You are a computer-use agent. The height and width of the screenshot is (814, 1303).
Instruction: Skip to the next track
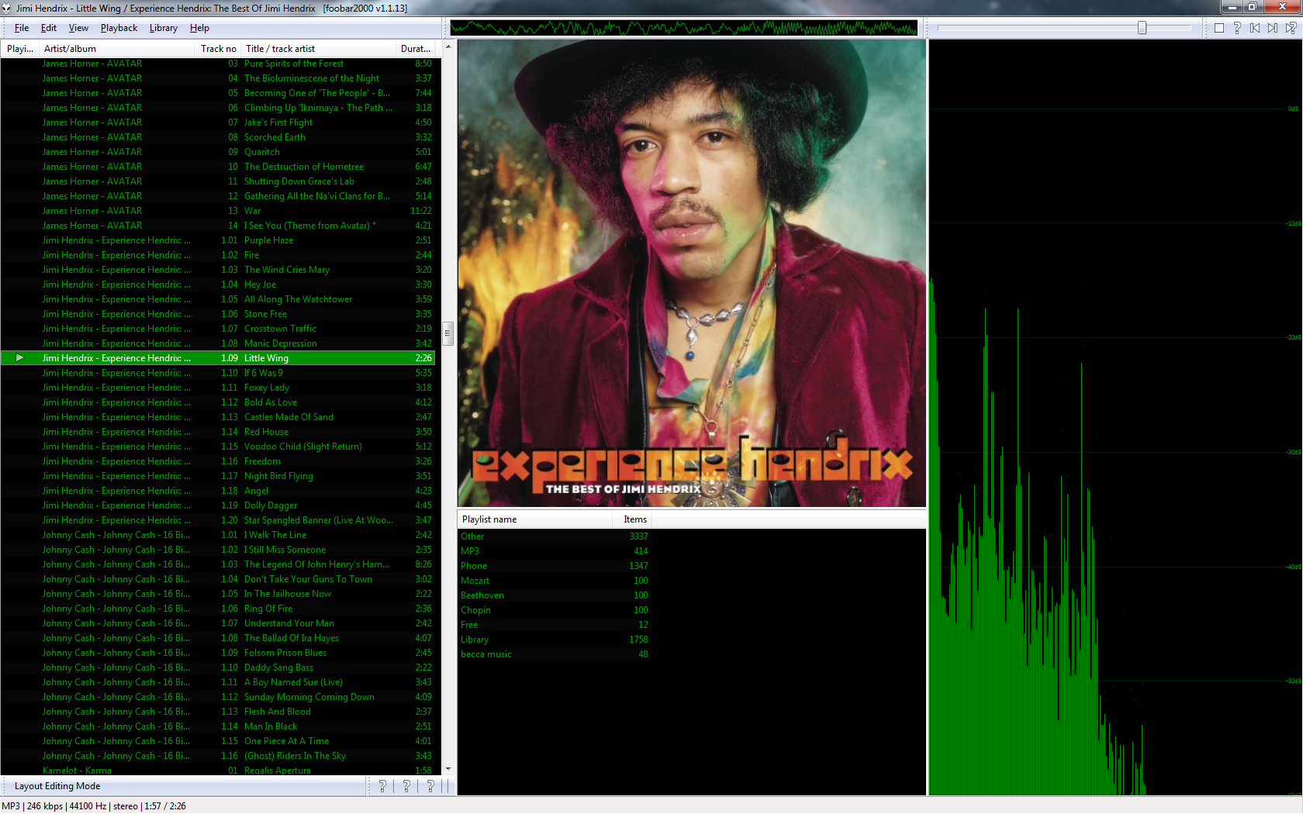pyautogui.click(x=1273, y=28)
